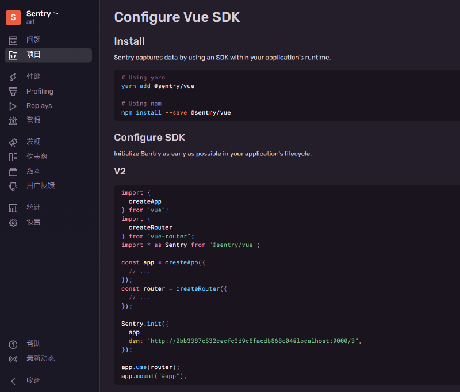Viewport: 460px width, 392px height.
Task: Select the 项目 (Projects) folder icon
Action: (x=13, y=55)
